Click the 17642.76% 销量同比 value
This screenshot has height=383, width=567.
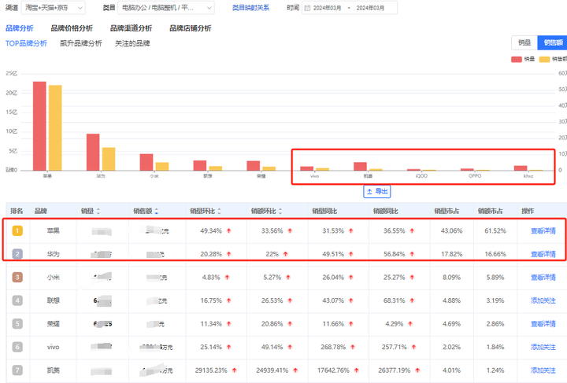(333, 370)
